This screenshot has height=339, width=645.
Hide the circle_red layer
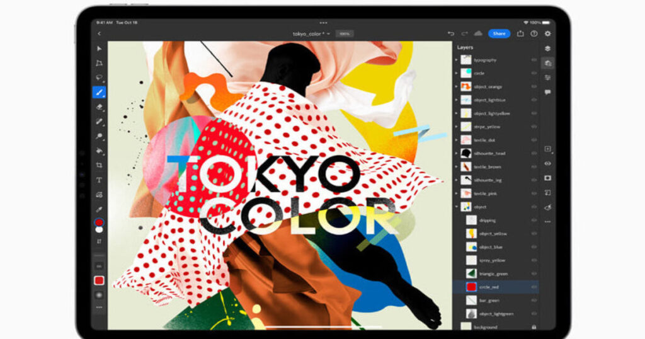point(534,287)
